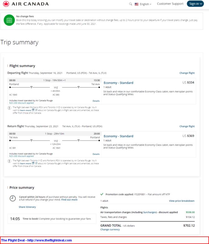Click Wi-Fi icon on return Tel Aviv to YYZ segment
Viewport: 209px width, 244px height.
pyautogui.click(x=32, y=140)
